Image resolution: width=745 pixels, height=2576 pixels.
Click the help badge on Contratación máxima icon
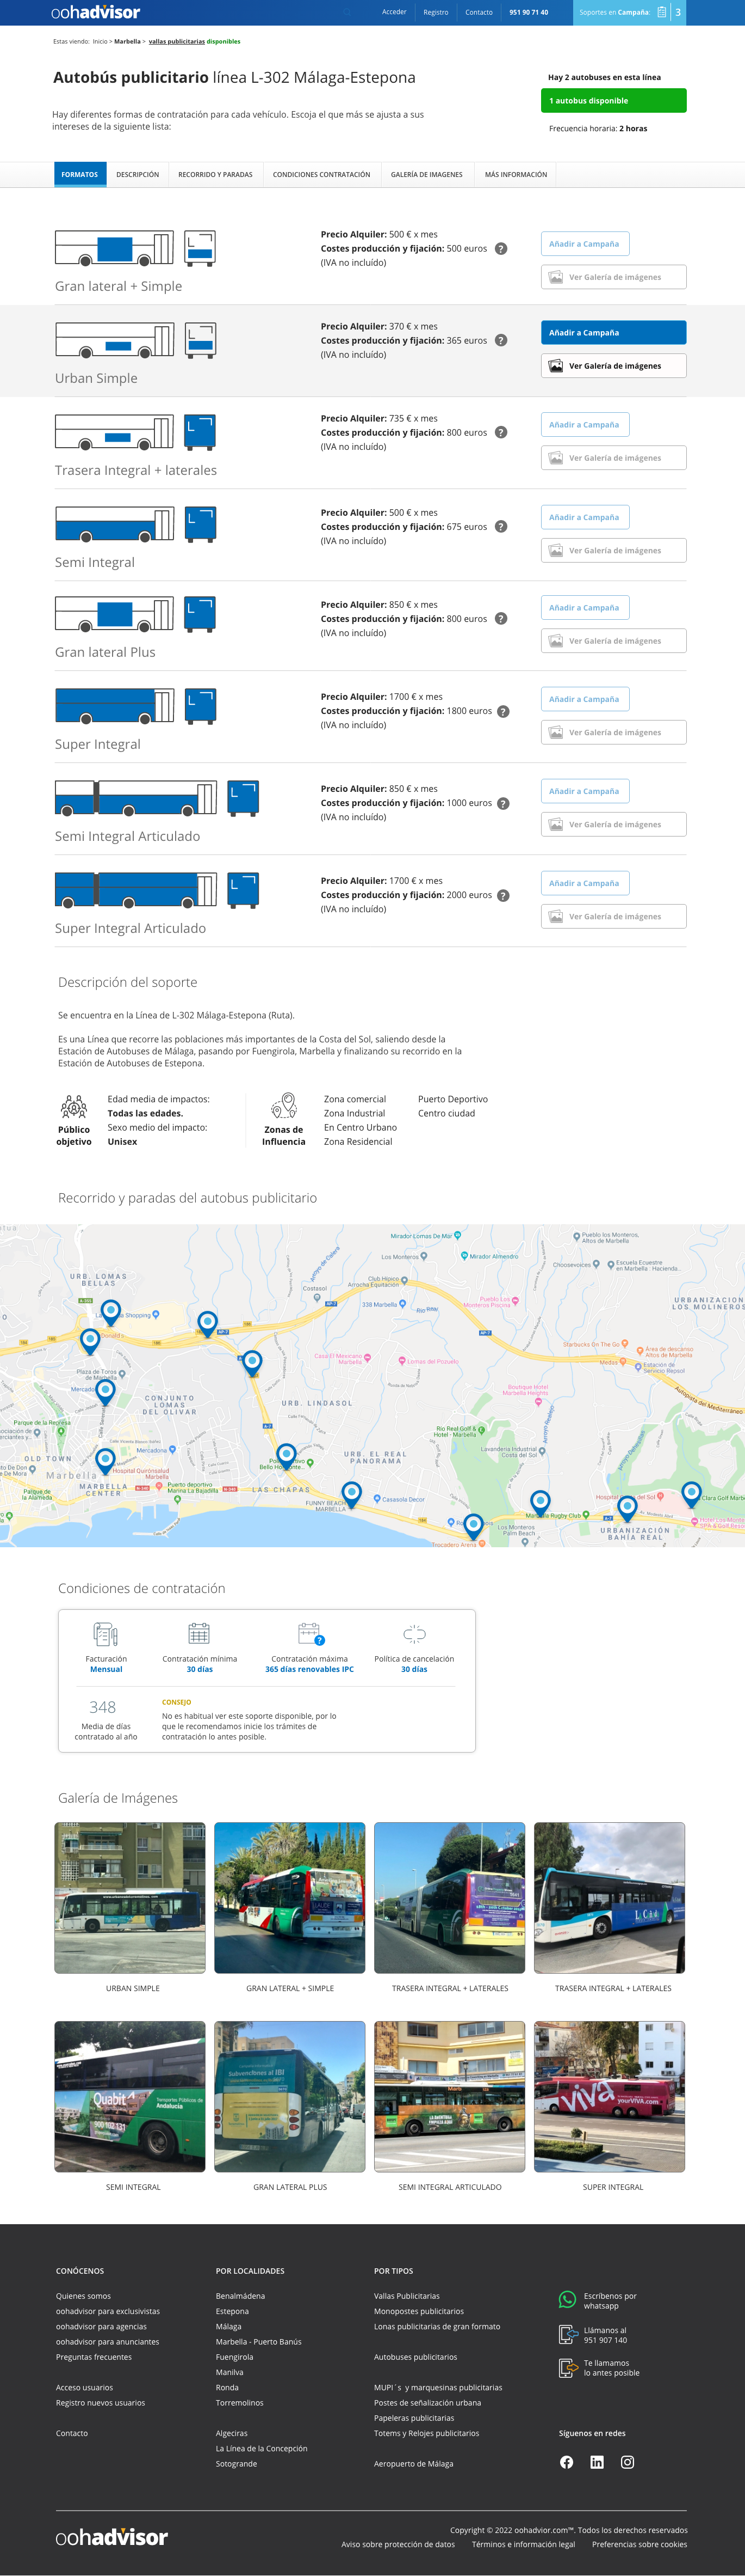click(x=320, y=1640)
